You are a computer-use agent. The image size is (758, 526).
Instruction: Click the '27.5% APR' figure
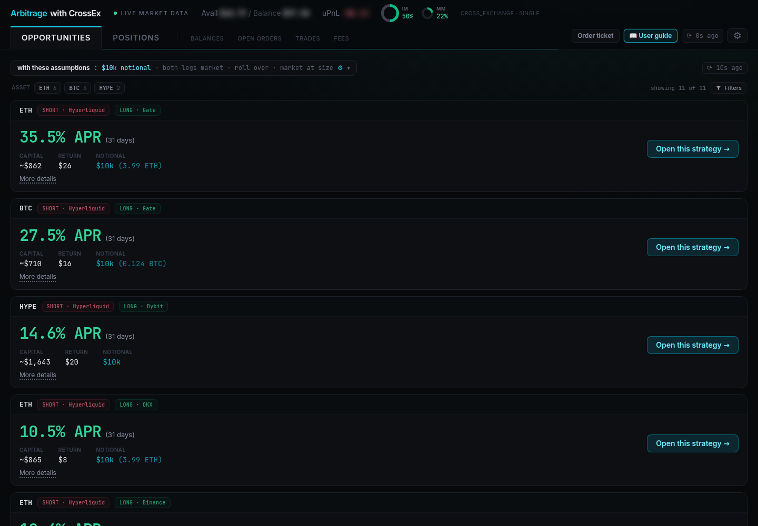point(61,235)
